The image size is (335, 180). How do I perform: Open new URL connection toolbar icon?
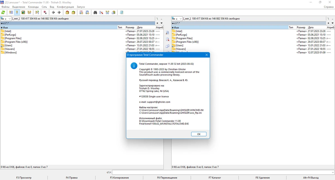(87, 12)
